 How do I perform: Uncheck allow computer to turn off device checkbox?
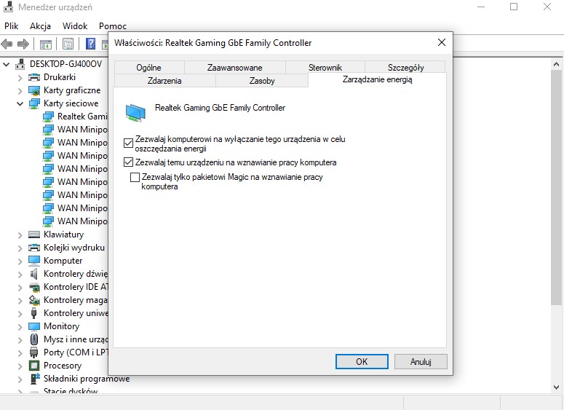pos(130,143)
